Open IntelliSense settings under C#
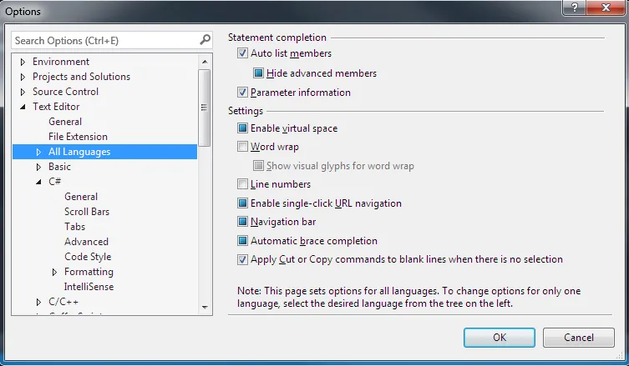This screenshot has width=629, height=366. pyautogui.click(x=89, y=287)
